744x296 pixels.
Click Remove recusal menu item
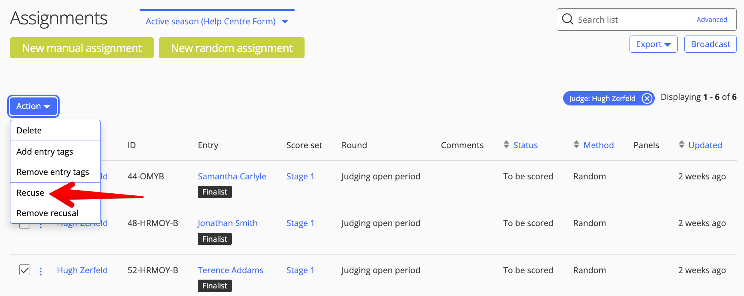click(47, 213)
